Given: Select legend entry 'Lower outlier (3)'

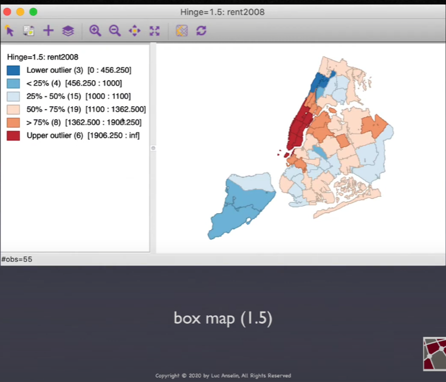Looking at the screenshot, I should [x=79, y=70].
